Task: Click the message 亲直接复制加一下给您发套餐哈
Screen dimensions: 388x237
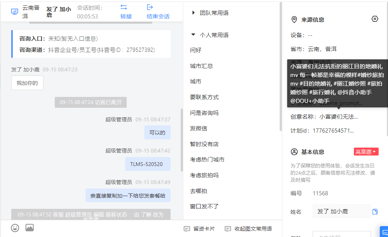Action: point(128,196)
